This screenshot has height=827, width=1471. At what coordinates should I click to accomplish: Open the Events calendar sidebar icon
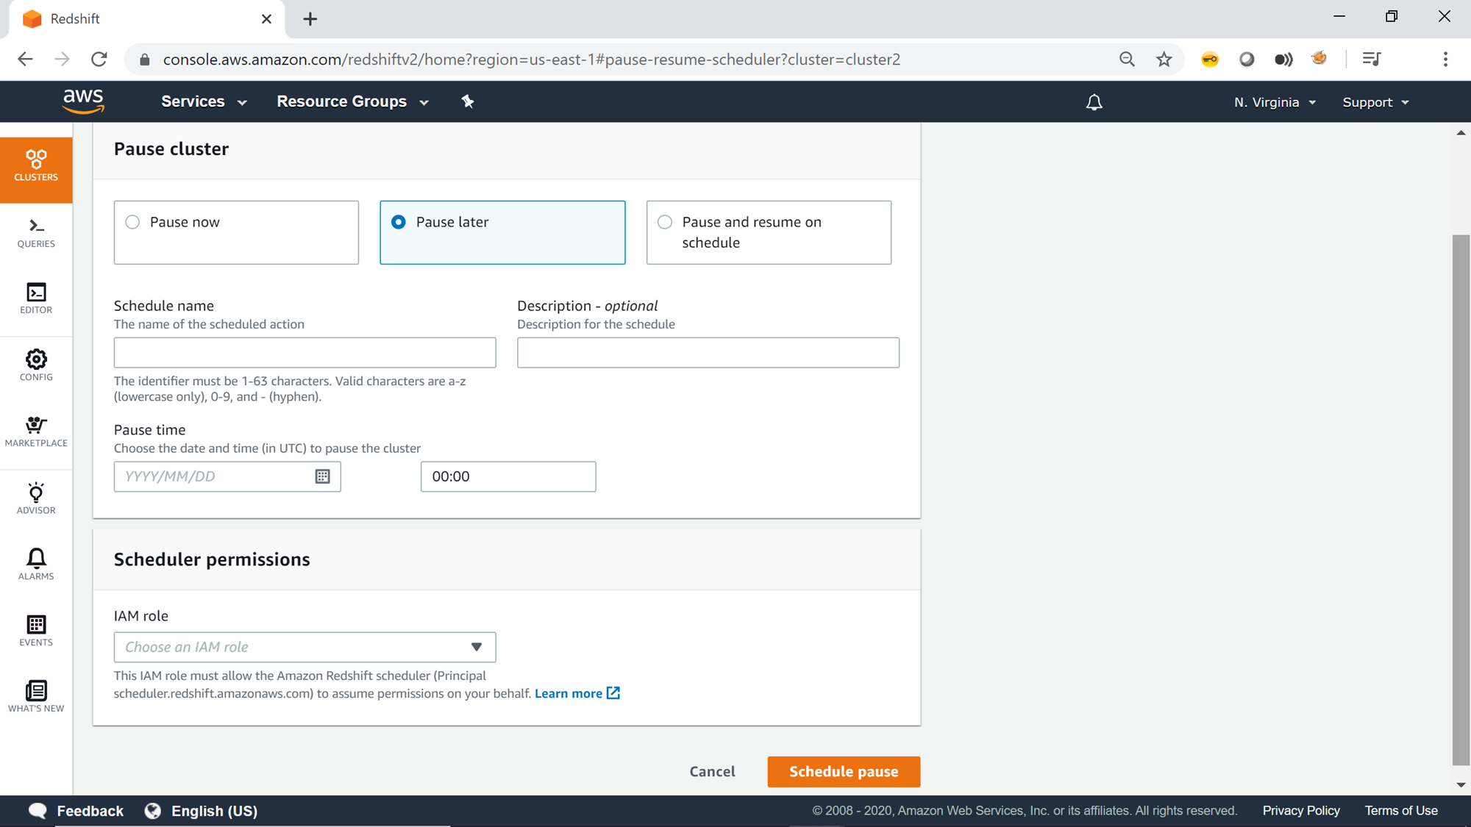36,630
